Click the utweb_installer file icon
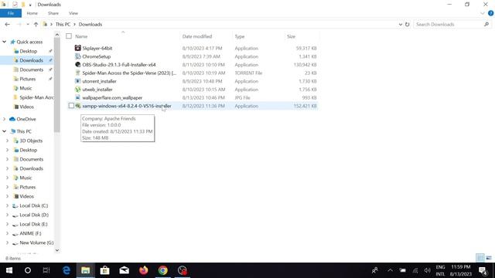Viewport: 495px width, 278px height. [77, 90]
